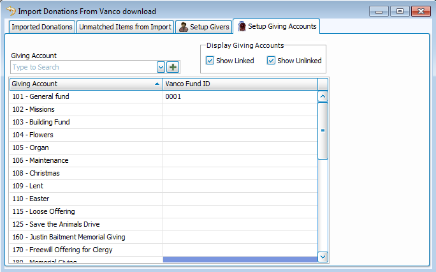
Task: Click the Type to Search field
Action: pos(83,67)
